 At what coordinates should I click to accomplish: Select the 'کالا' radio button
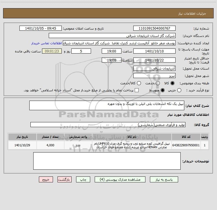(x=172, y=83)
